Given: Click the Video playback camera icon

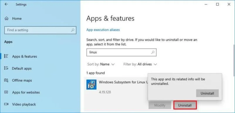Looking at the screenshot, I should [6, 104].
